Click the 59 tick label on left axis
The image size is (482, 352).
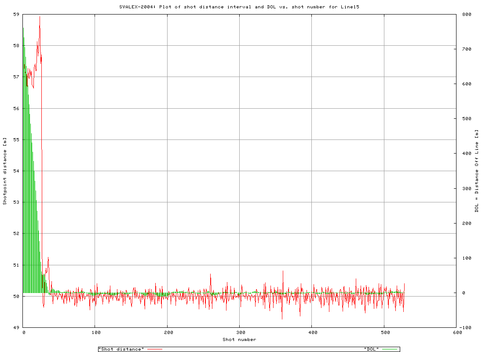click(x=16, y=15)
